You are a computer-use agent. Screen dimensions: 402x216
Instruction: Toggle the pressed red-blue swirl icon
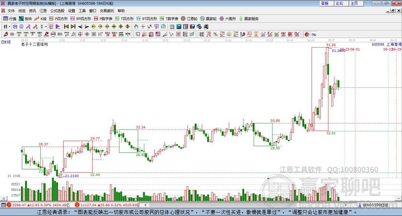pos(51,27)
